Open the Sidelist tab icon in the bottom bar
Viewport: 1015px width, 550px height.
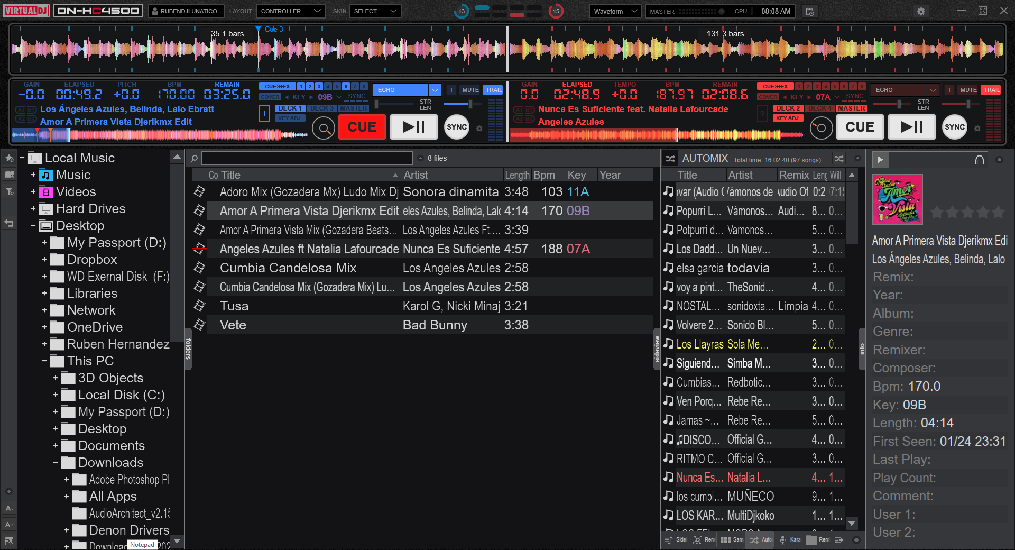tap(669, 540)
